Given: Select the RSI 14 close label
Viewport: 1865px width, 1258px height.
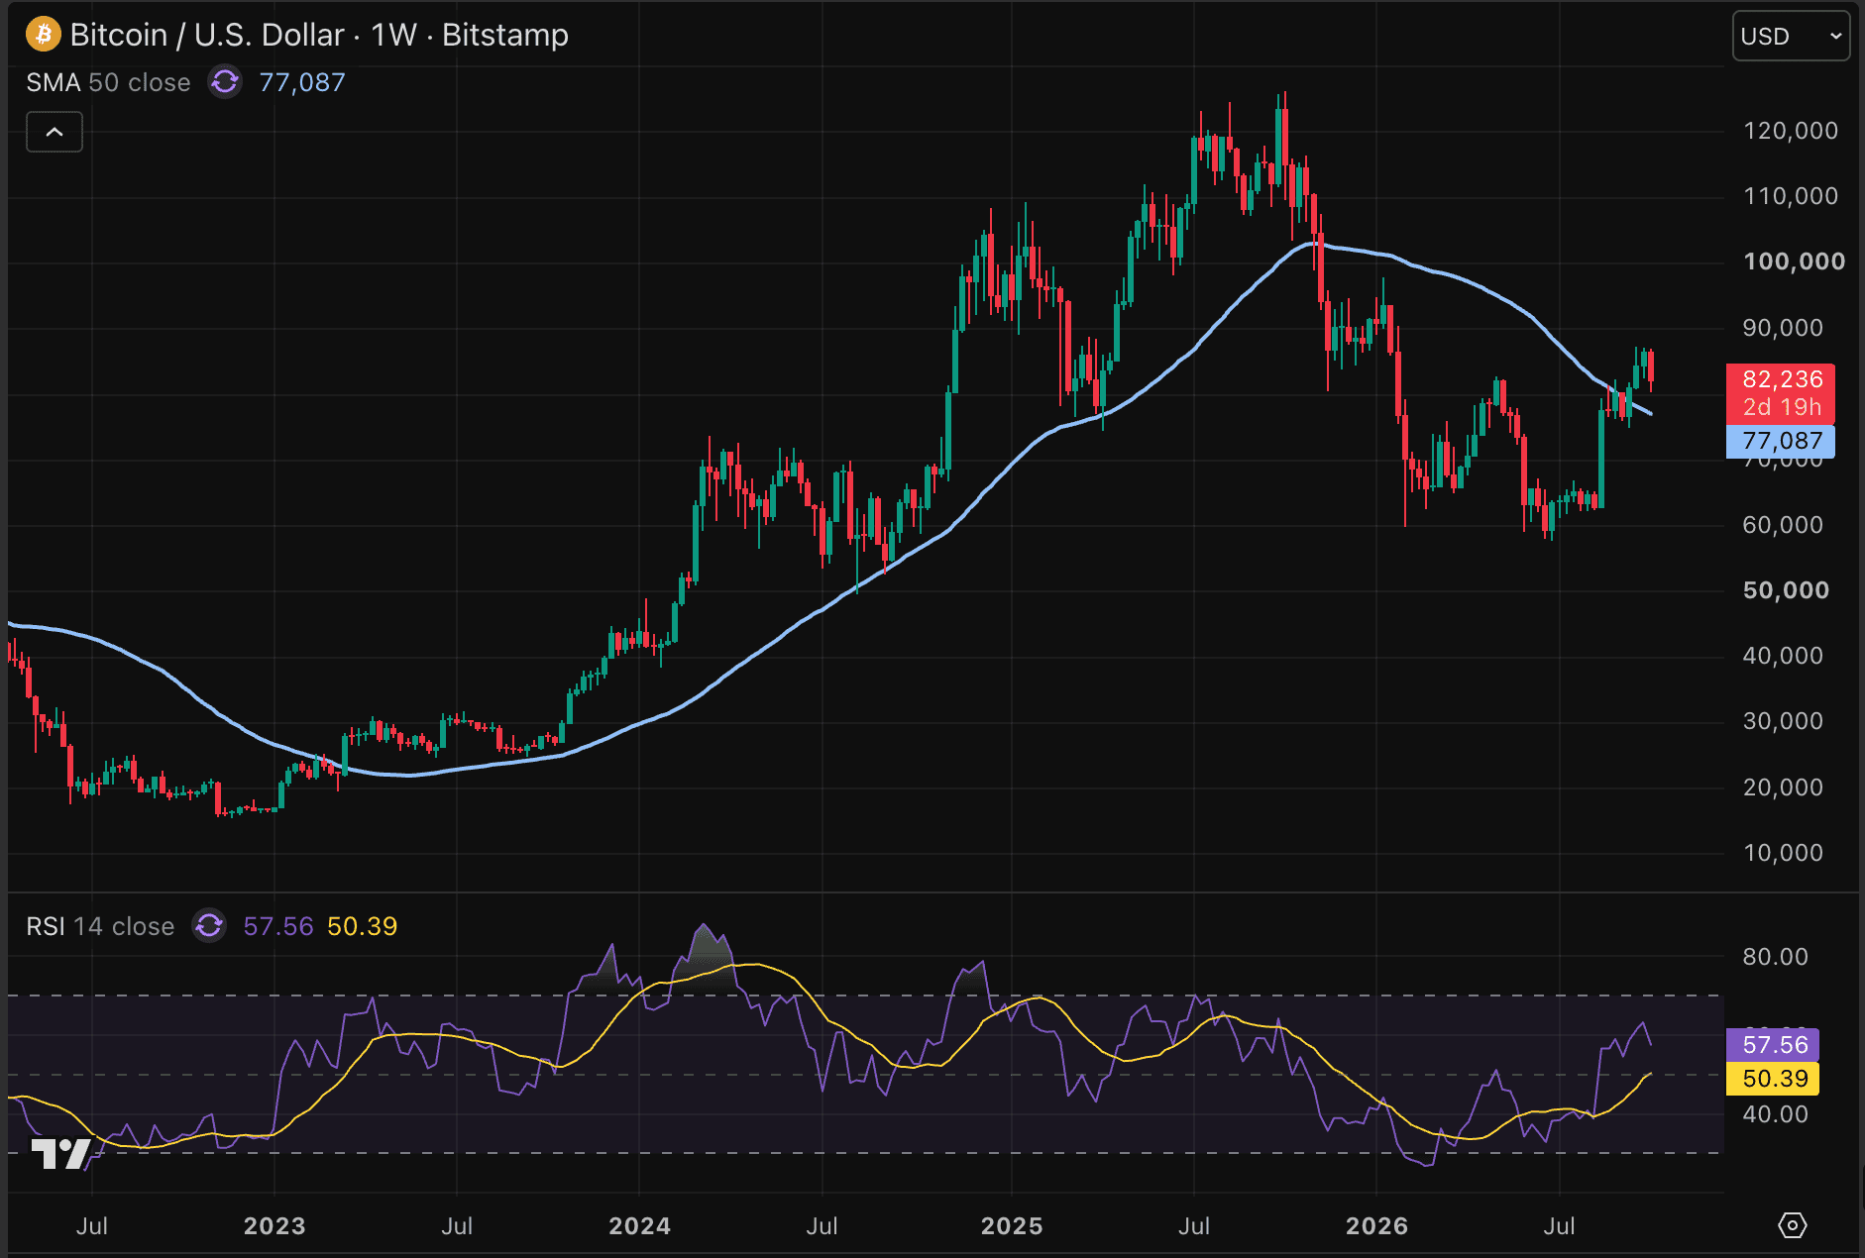Looking at the screenshot, I should pyautogui.click(x=100, y=926).
